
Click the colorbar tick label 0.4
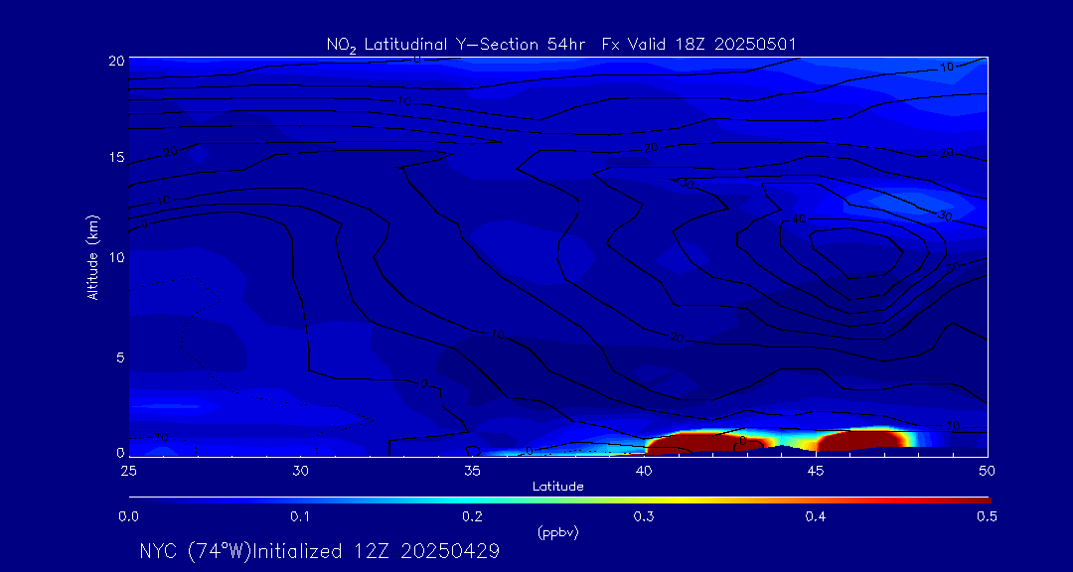[816, 517]
